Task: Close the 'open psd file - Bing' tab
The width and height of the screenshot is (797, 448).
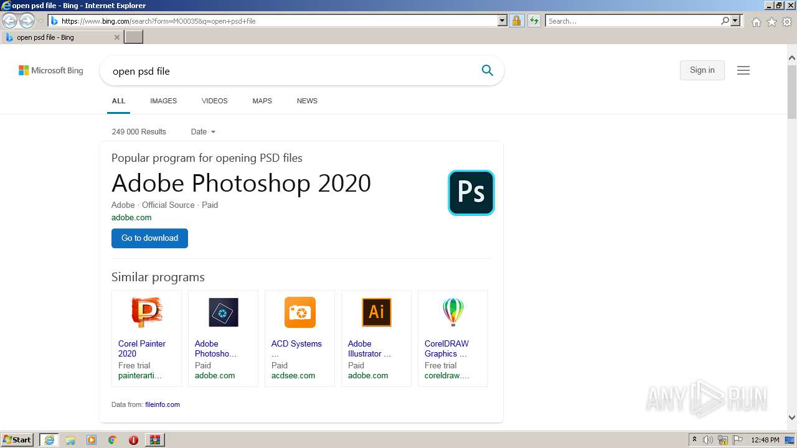Action: click(x=116, y=37)
